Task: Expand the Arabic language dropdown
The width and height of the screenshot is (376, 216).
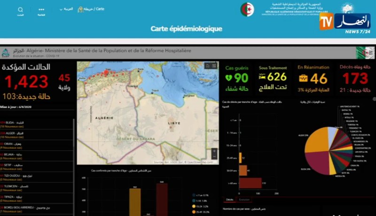Action: pos(66,9)
